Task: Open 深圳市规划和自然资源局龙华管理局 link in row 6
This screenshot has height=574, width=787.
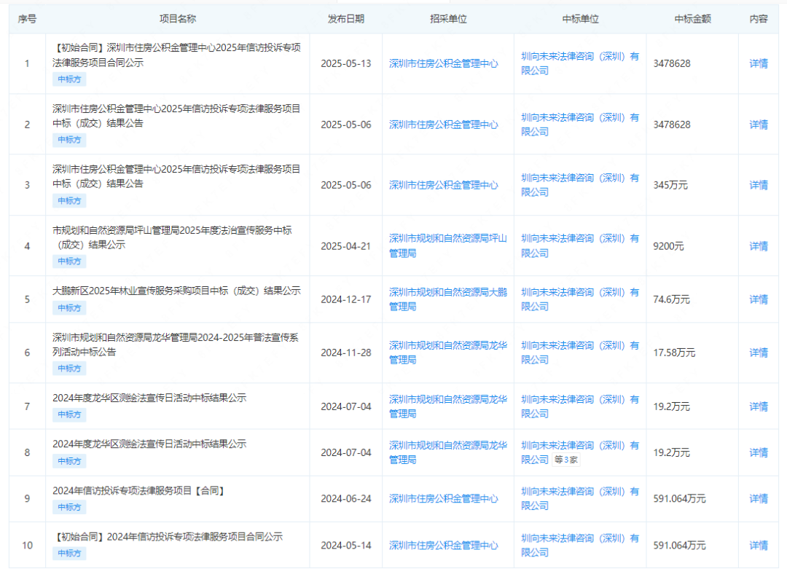Action: tap(447, 353)
